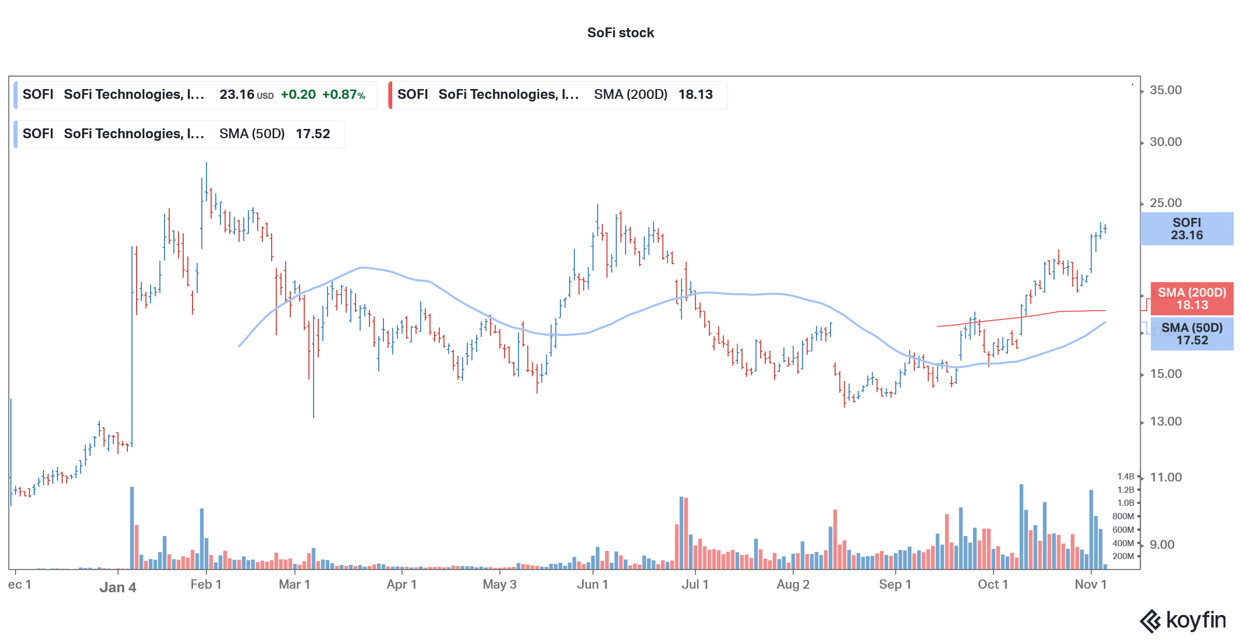
Task: Click the May 3 date label
Action: coord(499,585)
